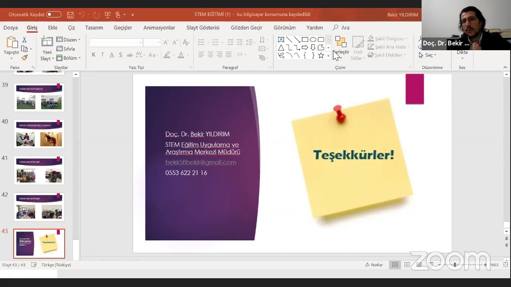Open the Düzen layout dropdown

pyautogui.click(x=68, y=39)
